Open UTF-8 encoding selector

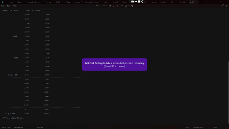coord(215,128)
